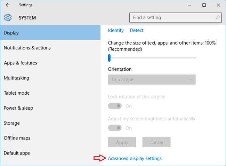Open Notifications & actions section
The width and height of the screenshot is (226, 166).
27,48
